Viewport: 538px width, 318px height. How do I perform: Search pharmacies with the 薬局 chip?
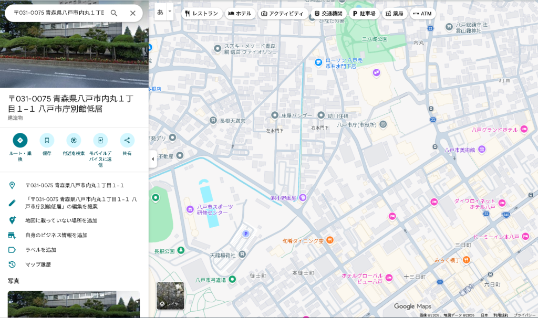pyautogui.click(x=394, y=14)
